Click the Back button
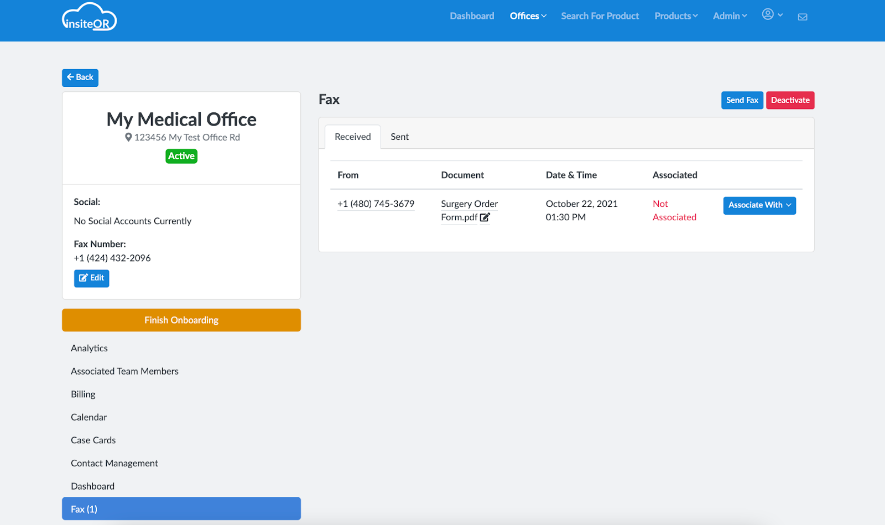Viewport: 885px width, 525px height. [x=80, y=77]
